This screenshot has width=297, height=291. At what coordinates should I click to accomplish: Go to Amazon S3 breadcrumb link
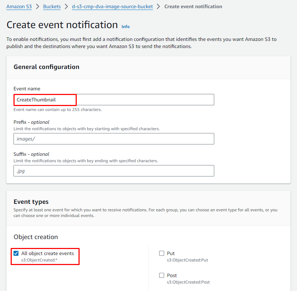point(19,6)
